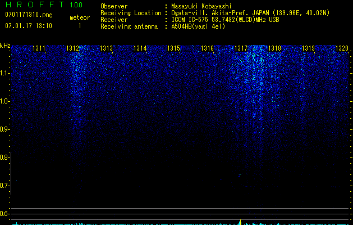Click the 1319 time marker
This screenshot has width=353, height=225.
pos(308,48)
